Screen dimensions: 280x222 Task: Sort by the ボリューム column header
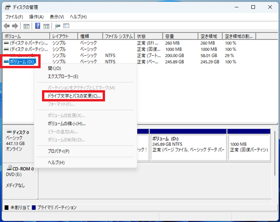point(26,36)
